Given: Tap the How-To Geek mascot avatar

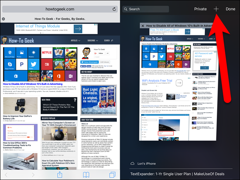Looking at the screenshot, I should click(86, 53).
